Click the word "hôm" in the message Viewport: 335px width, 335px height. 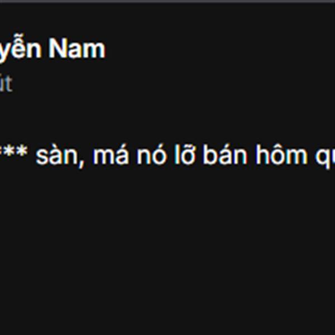point(282,154)
